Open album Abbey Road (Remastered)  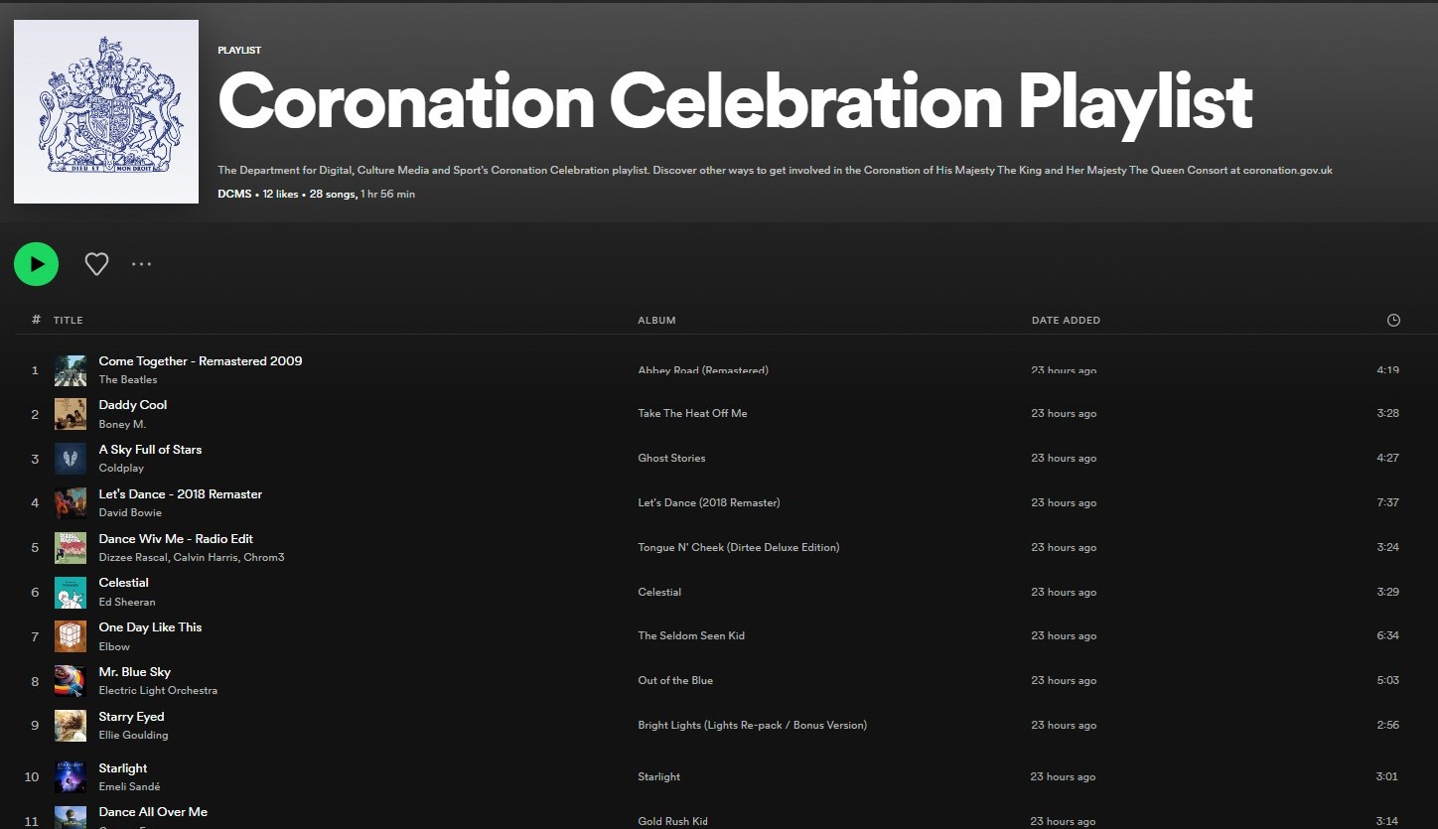(x=703, y=370)
